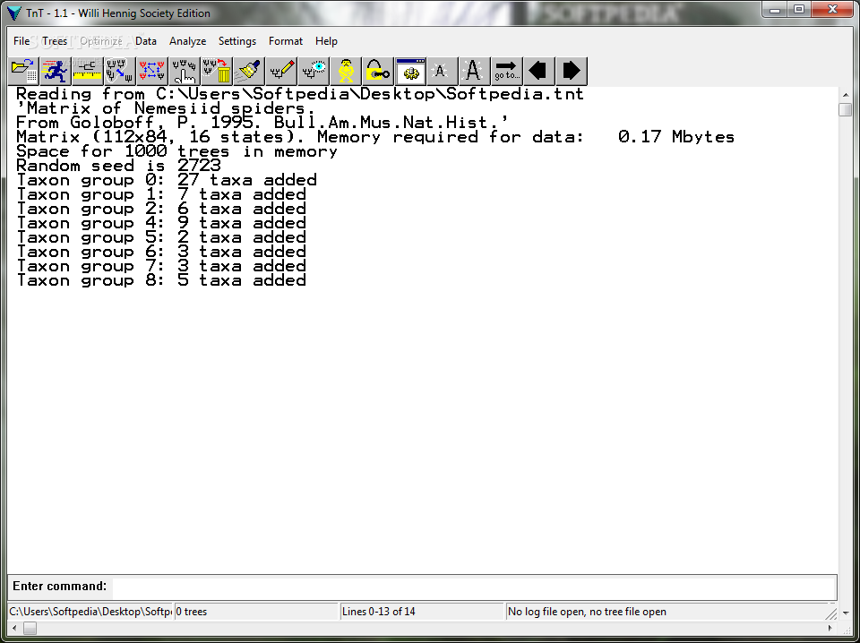This screenshot has width=860, height=643.
Task: Open the Settings menu
Action: point(236,41)
